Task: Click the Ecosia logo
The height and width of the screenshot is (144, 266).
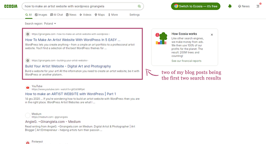Action: click(11, 6)
